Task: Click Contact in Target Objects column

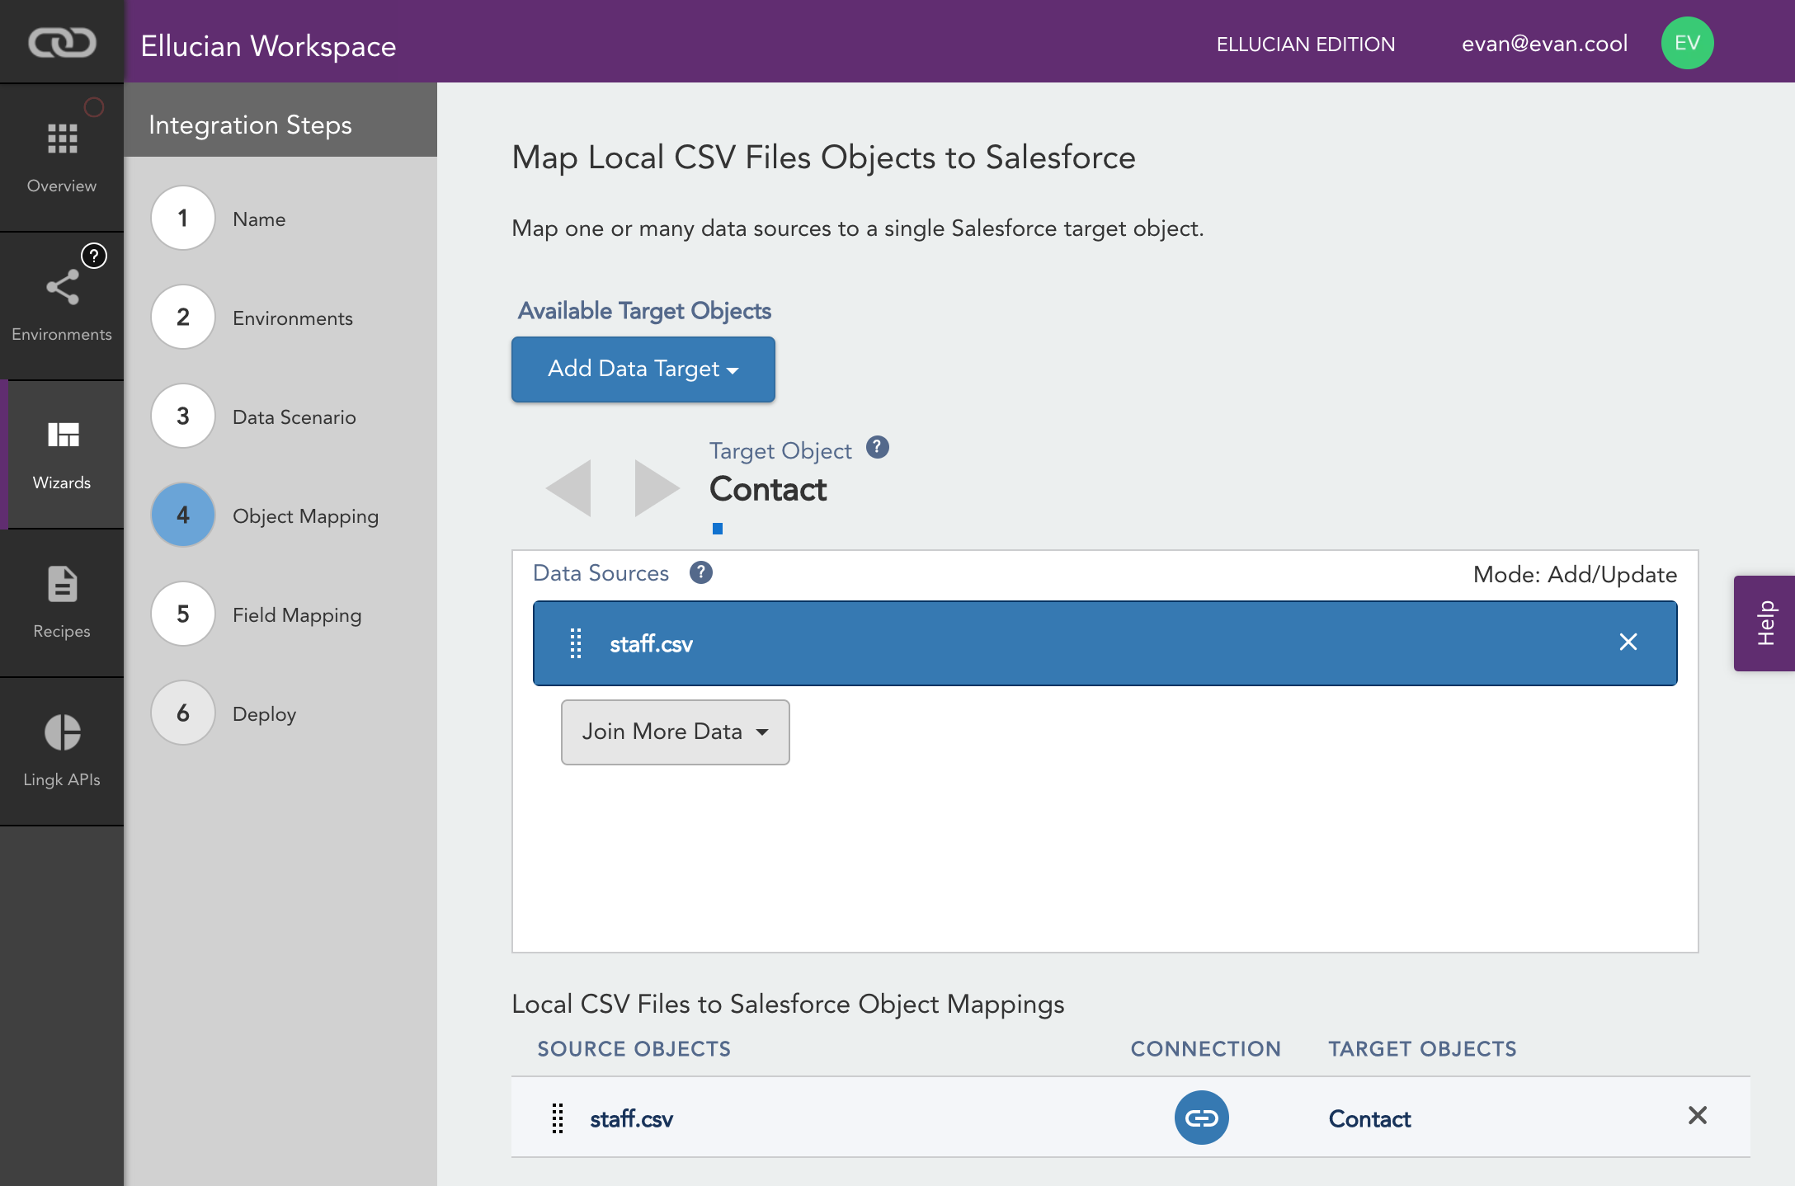Action: [x=1370, y=1119]
